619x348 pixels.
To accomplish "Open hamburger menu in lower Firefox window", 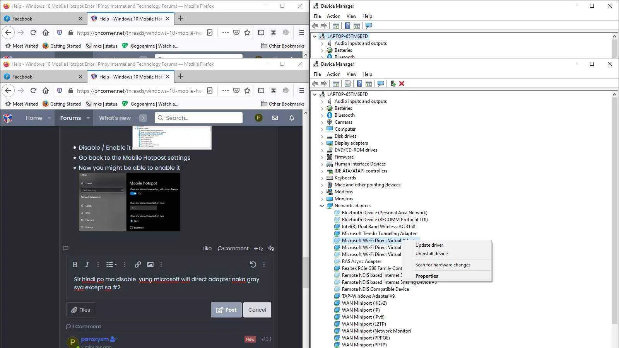I will (301, 90).
